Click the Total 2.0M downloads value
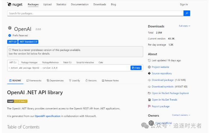Viewport: 209px width, 133px height. 159,33
